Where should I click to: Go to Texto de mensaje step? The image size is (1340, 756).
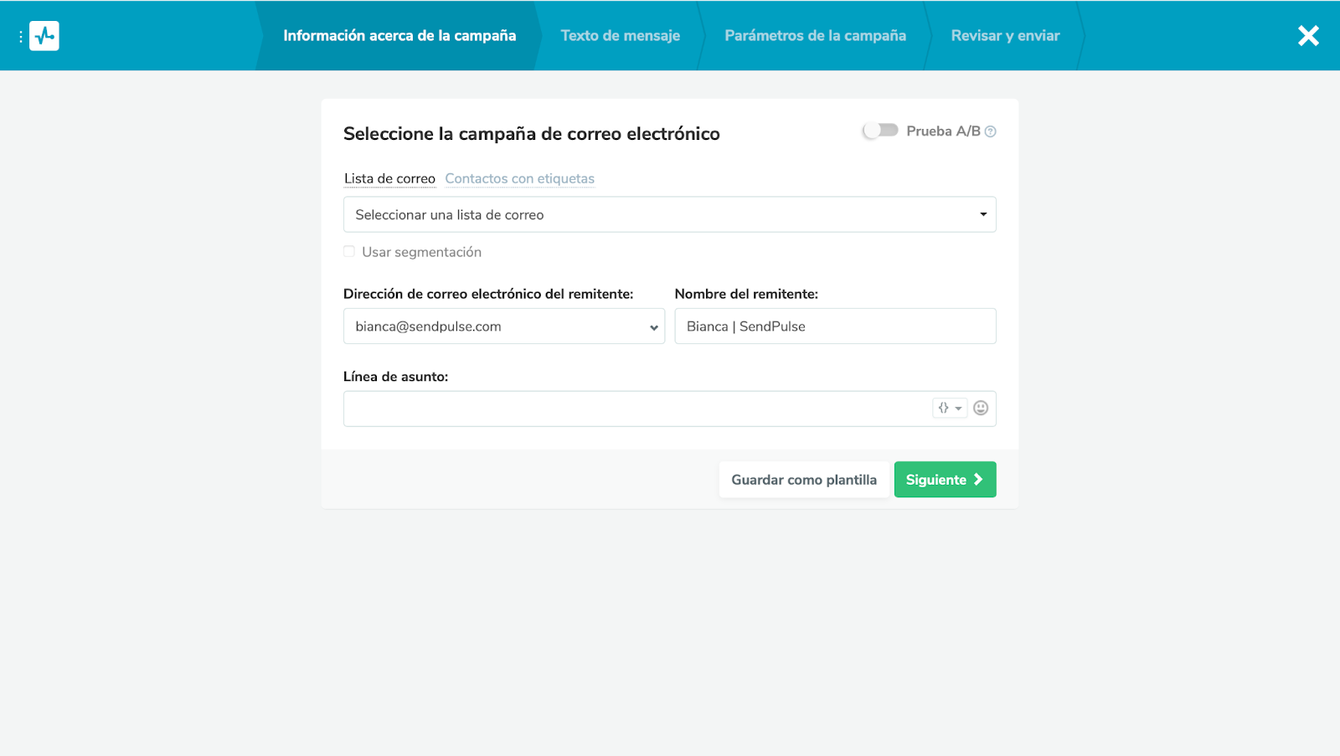[x=620, y=36]
